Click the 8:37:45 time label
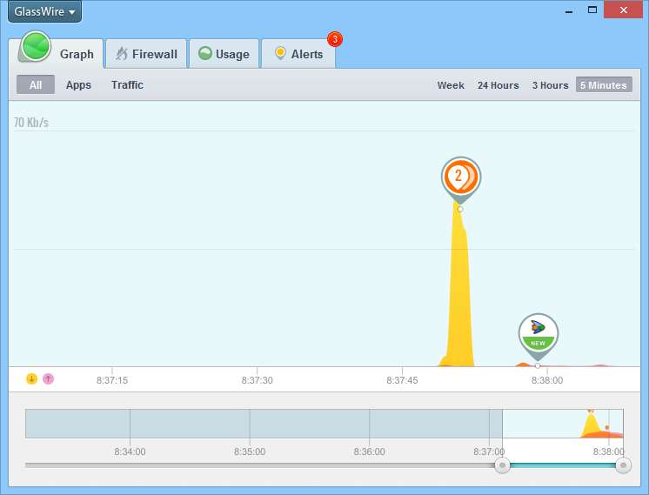This screenshot has height=495, width=649. click(x=402, y=380)
